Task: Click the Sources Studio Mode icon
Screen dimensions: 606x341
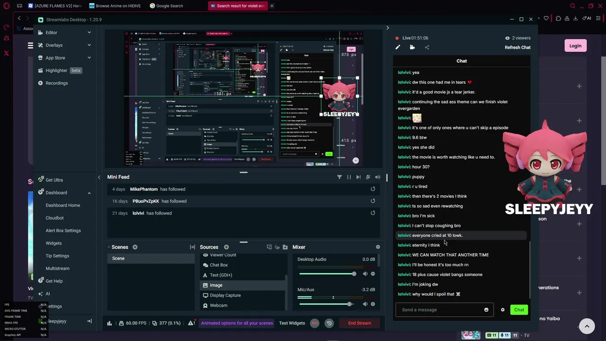Action: [269, 247]
